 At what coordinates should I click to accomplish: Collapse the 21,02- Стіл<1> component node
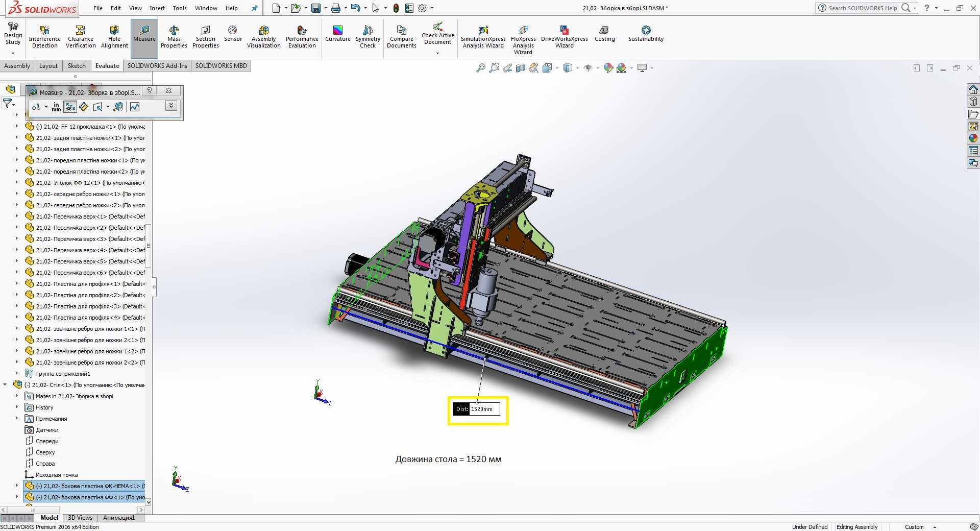point(5,384)
